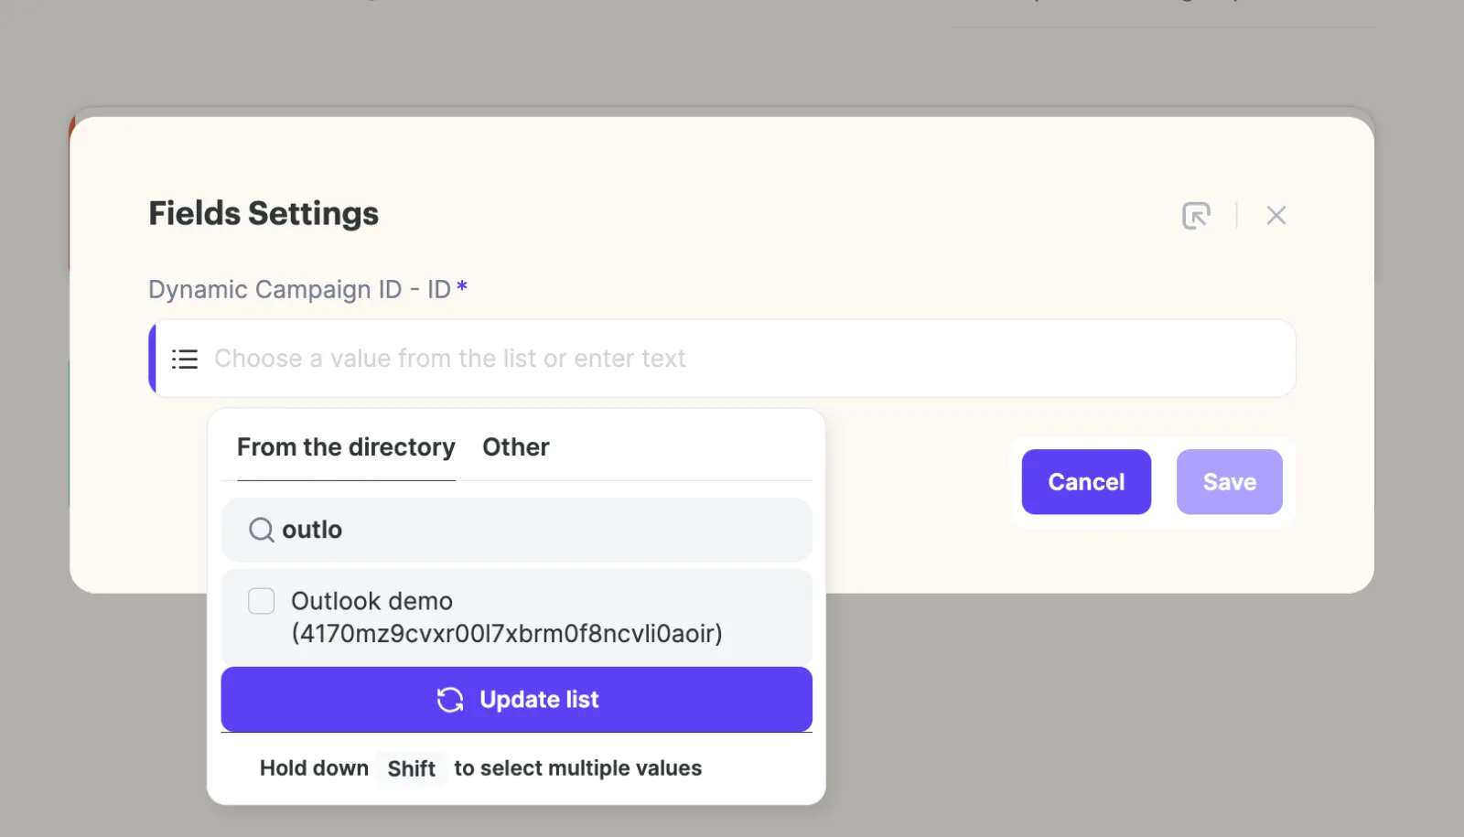Click the magnifier icon in the search box

click(x=262, y=530)
